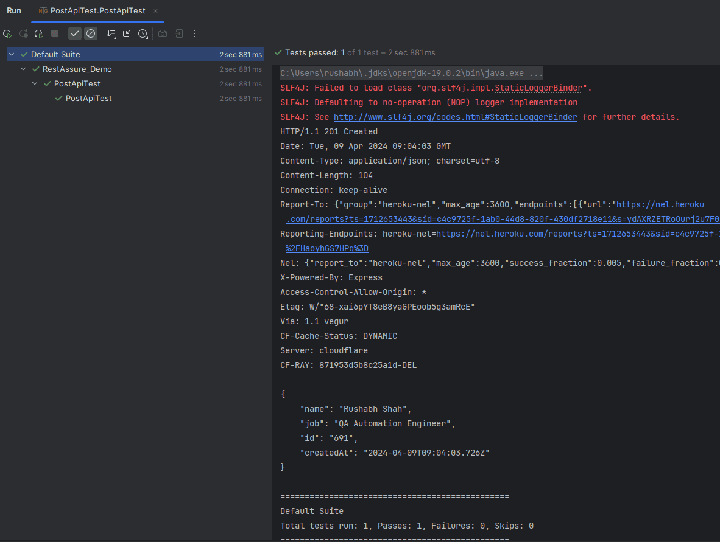Click the Export Test Results icon
The height and width of the screenshot is (542, 720).
click(x=179, y=33)
